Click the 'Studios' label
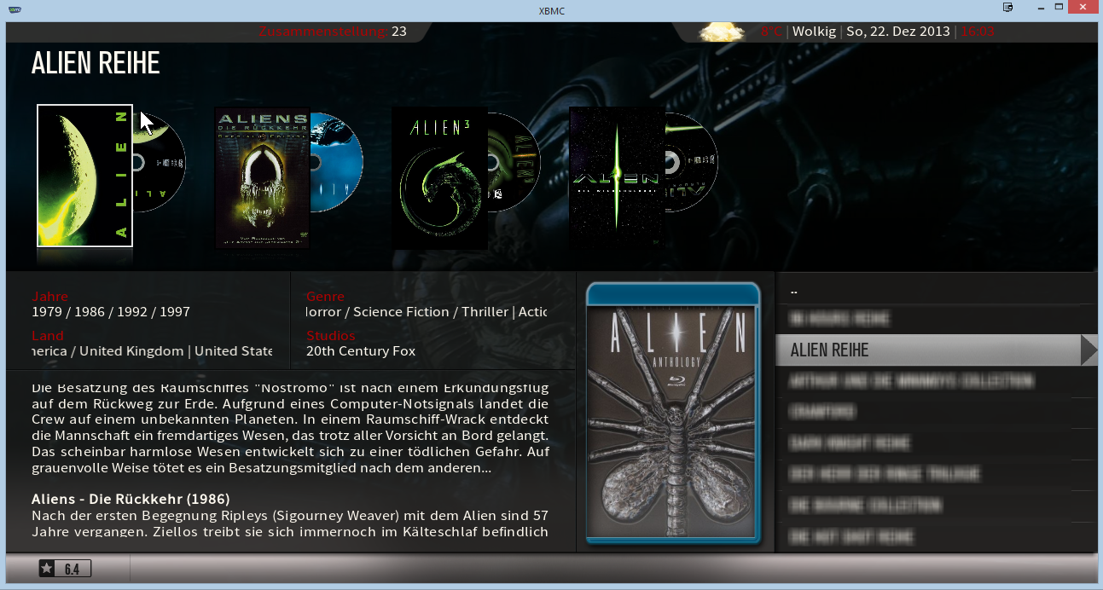Viewport: 1103px width, 590px height. click(x=330, y=336)
